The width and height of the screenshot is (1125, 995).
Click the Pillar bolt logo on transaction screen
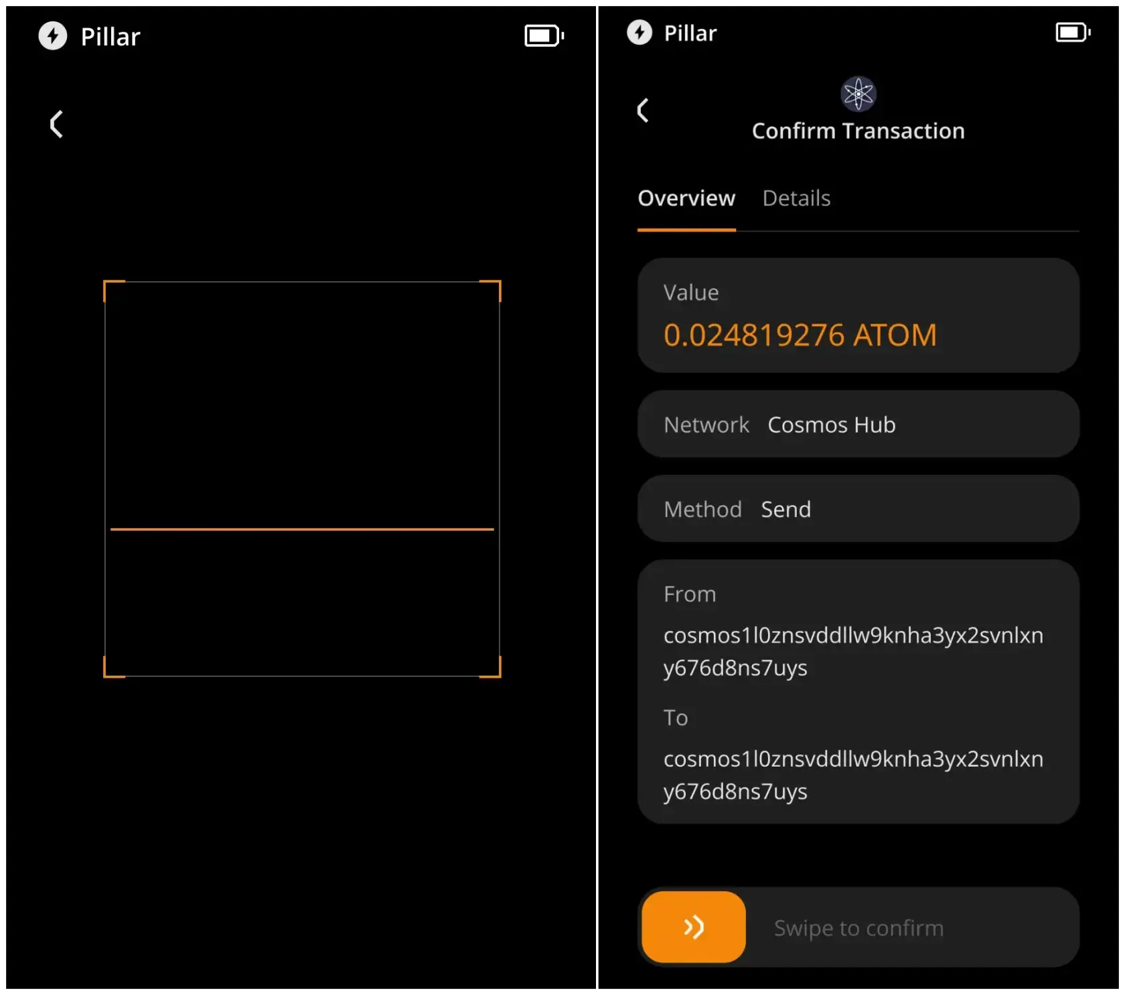640,32
